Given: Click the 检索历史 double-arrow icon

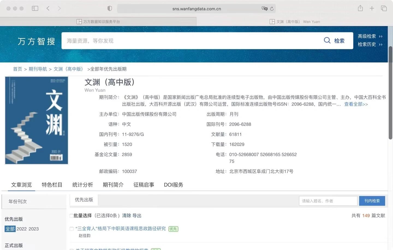Looking at the screenshot, I should click(381, 44).
